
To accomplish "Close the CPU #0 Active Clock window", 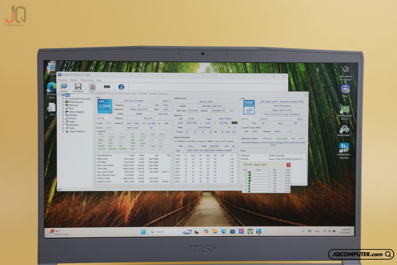I will [x=288, y=165].
